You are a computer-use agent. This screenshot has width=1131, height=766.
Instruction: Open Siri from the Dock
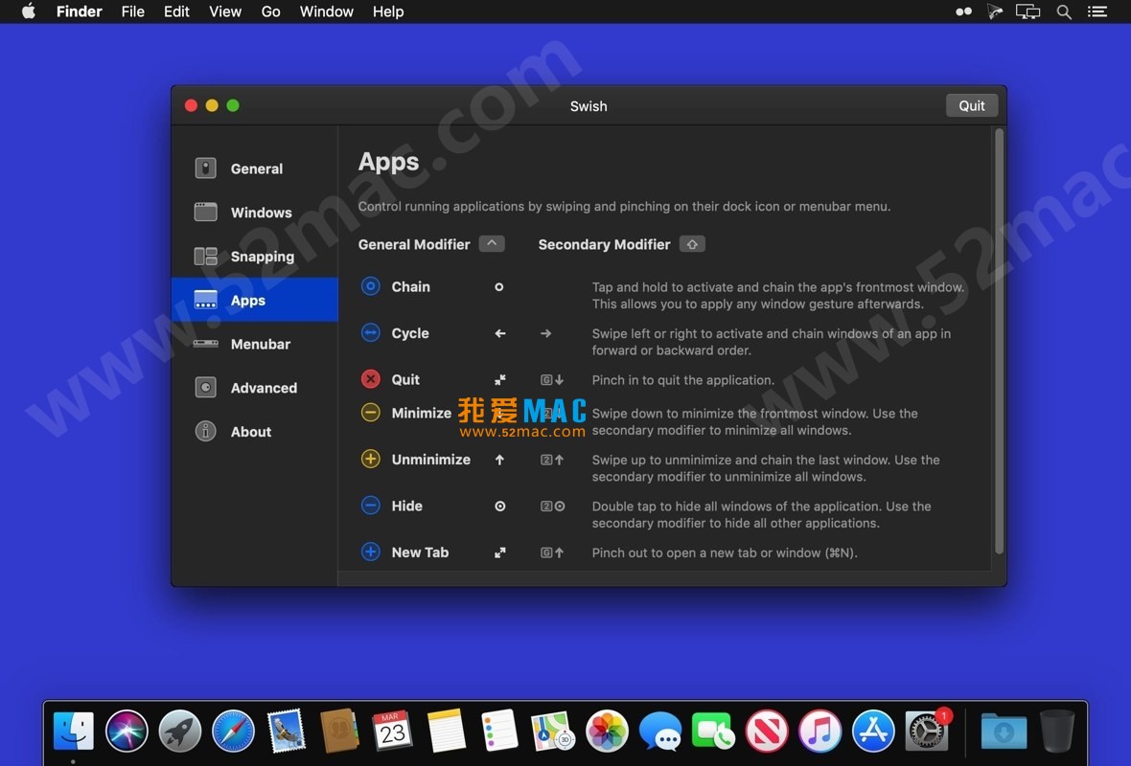tap(127, 731)
